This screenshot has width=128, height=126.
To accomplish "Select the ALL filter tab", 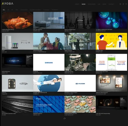I will 4,10.
